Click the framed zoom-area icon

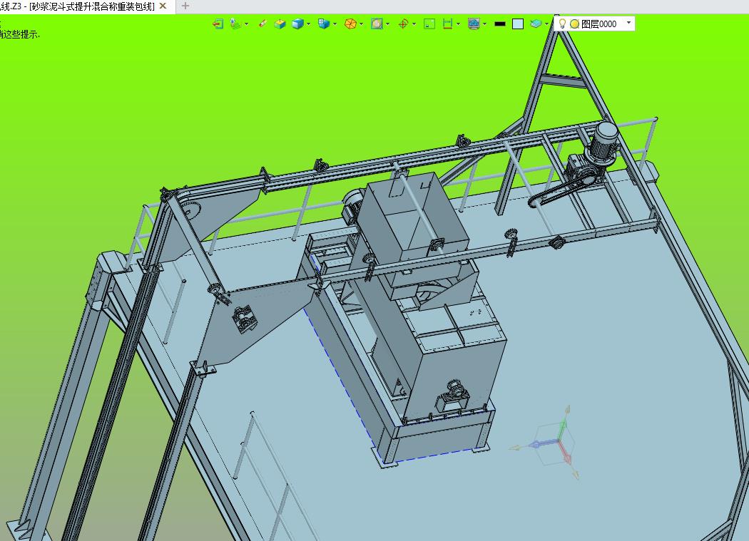(x=377, y=24)
